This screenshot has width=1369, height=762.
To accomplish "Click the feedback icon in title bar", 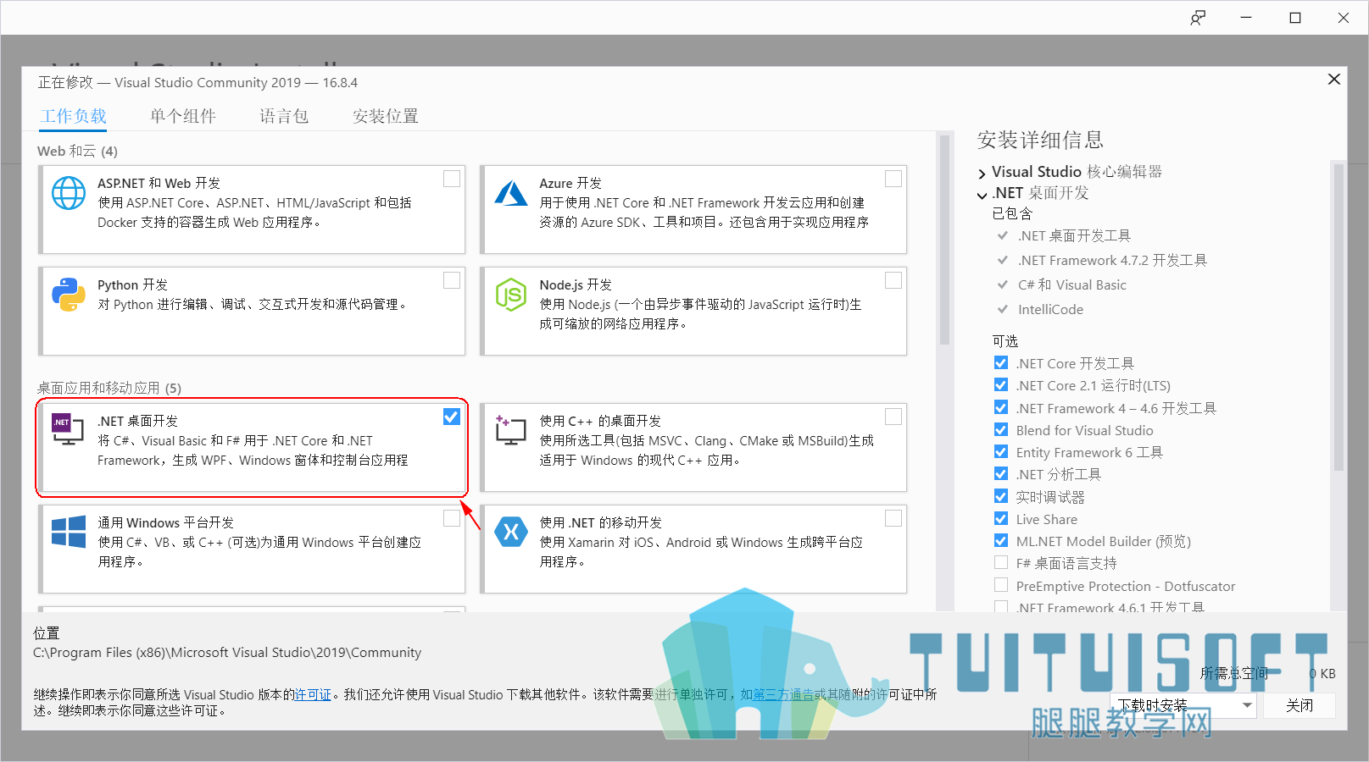I will (1198, 18).
